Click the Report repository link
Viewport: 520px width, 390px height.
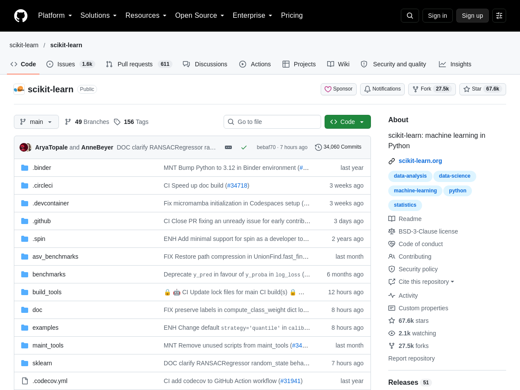coord(411,358)
